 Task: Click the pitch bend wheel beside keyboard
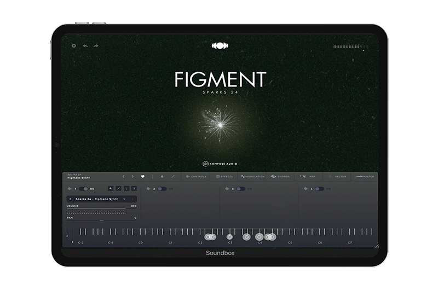[x=67, y=236]
